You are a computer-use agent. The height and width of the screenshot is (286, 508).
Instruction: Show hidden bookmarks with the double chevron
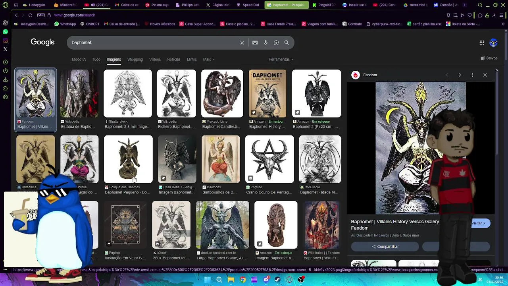(x=503, y=24)
